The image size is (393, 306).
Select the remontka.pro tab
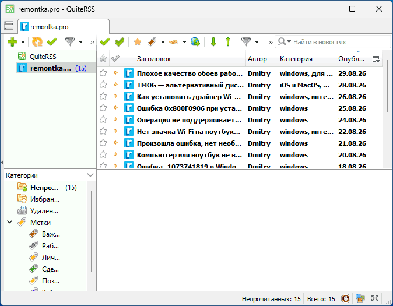[64, 26]
